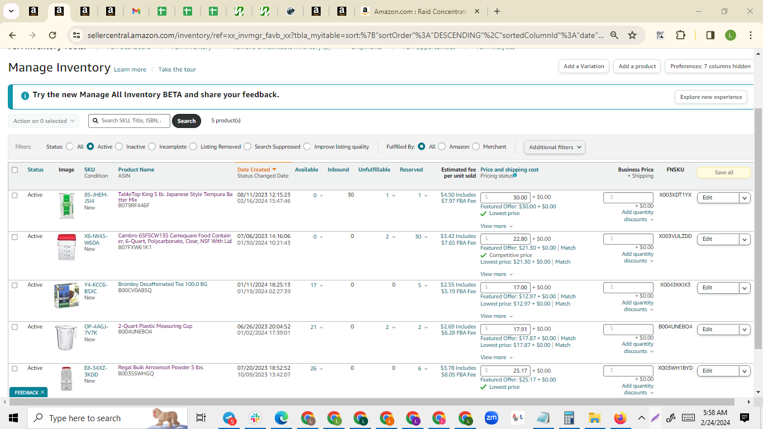Select the Cambro Camsquare Food Container row checkbox

[x=15, y=237]
